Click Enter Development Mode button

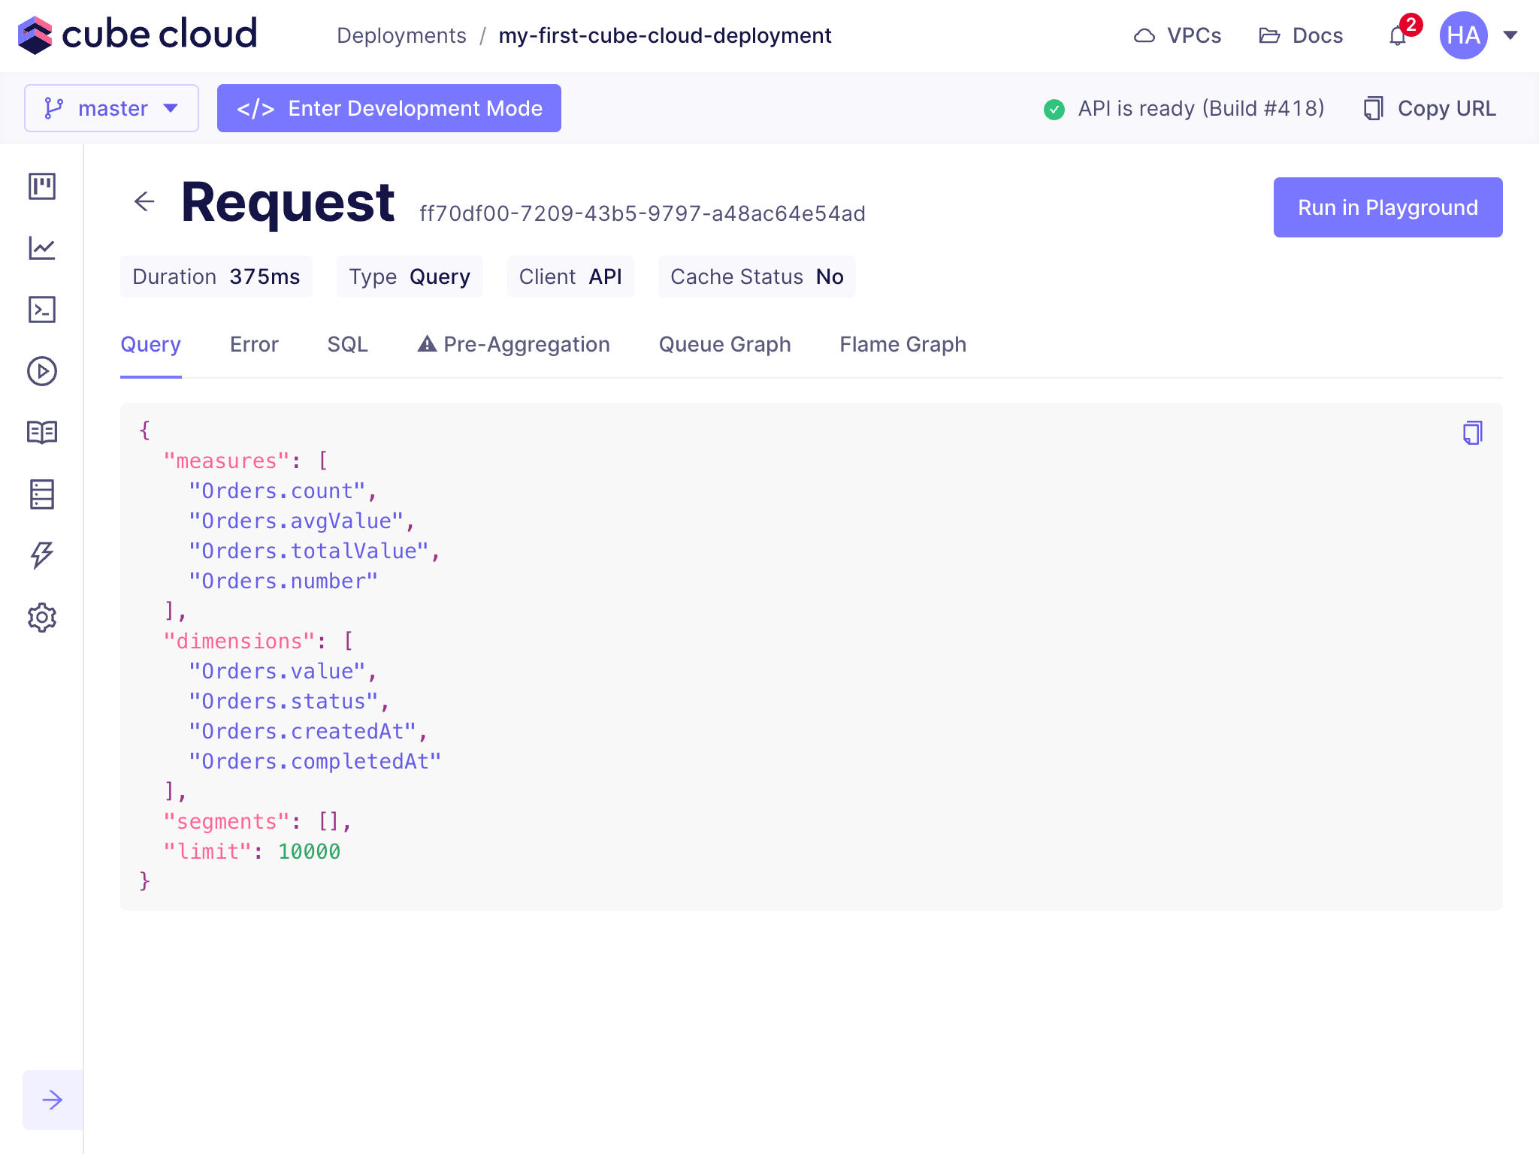tap(389, 108)
